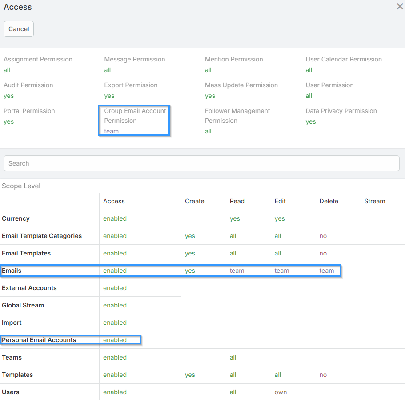405x400 pixels.
Task: Click into the Search field
Action: tap(201, 163)
